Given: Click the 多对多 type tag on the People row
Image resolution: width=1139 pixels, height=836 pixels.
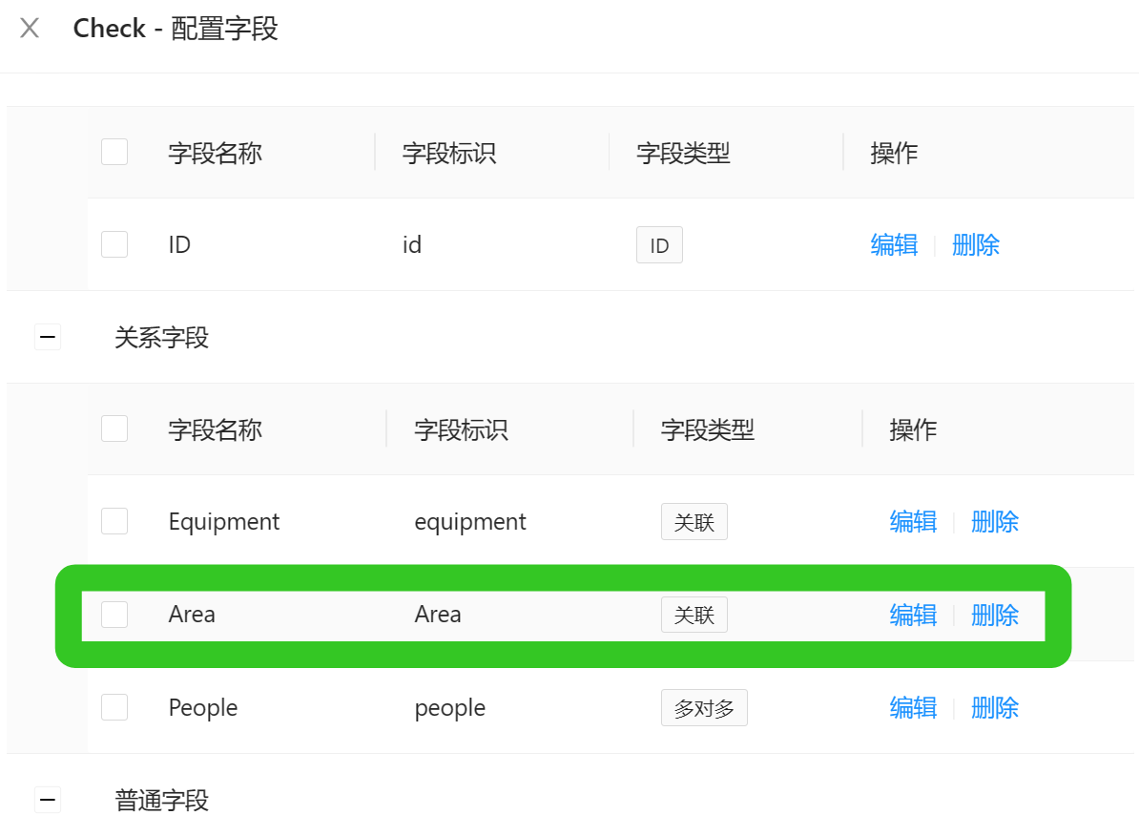Looking at the screenshot, I should pyautogui.click(x=704, y=707).
